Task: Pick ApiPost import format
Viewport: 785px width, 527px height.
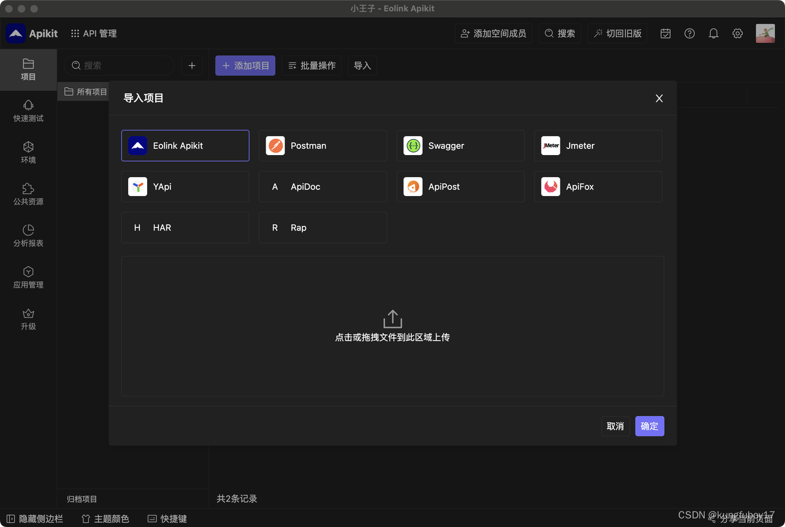Action: coord(461,186)
